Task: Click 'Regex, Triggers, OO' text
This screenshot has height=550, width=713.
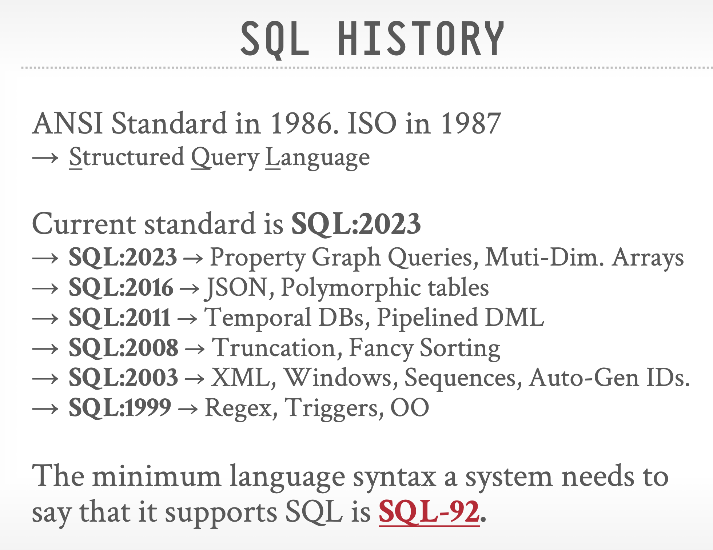Action: [317, 407]
